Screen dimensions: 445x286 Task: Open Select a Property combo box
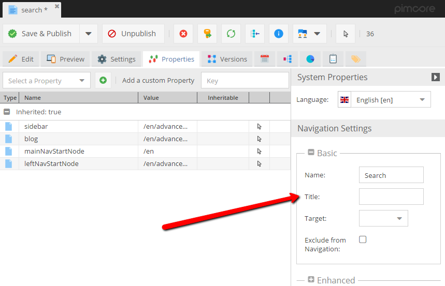[x=47, y=81]
